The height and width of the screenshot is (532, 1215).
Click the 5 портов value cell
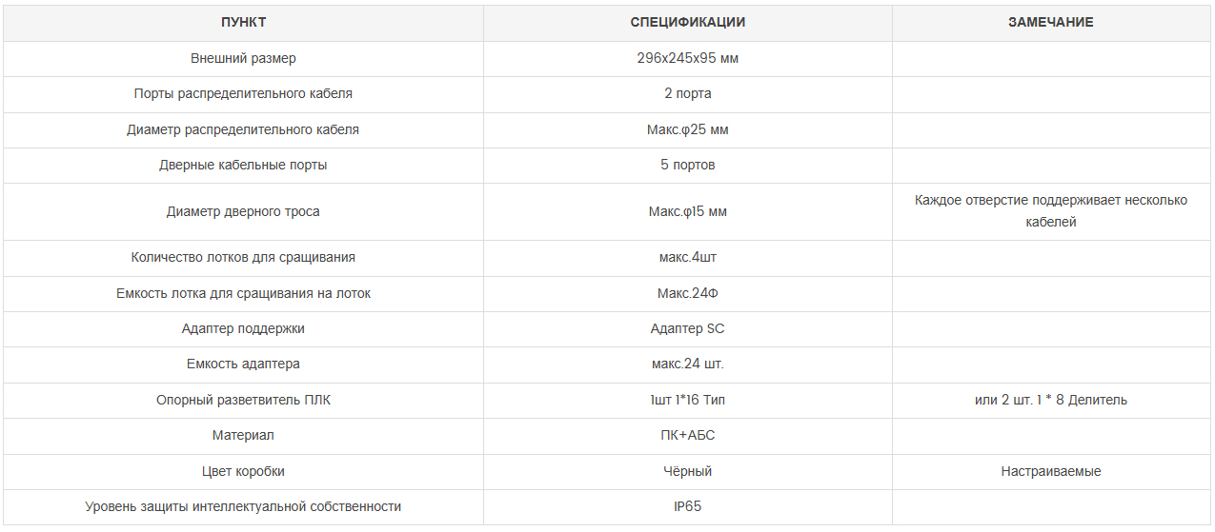(688, 166)
